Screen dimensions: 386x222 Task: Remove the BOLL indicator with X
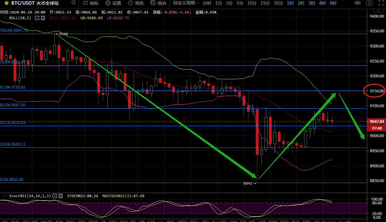[x=43, y=18]
